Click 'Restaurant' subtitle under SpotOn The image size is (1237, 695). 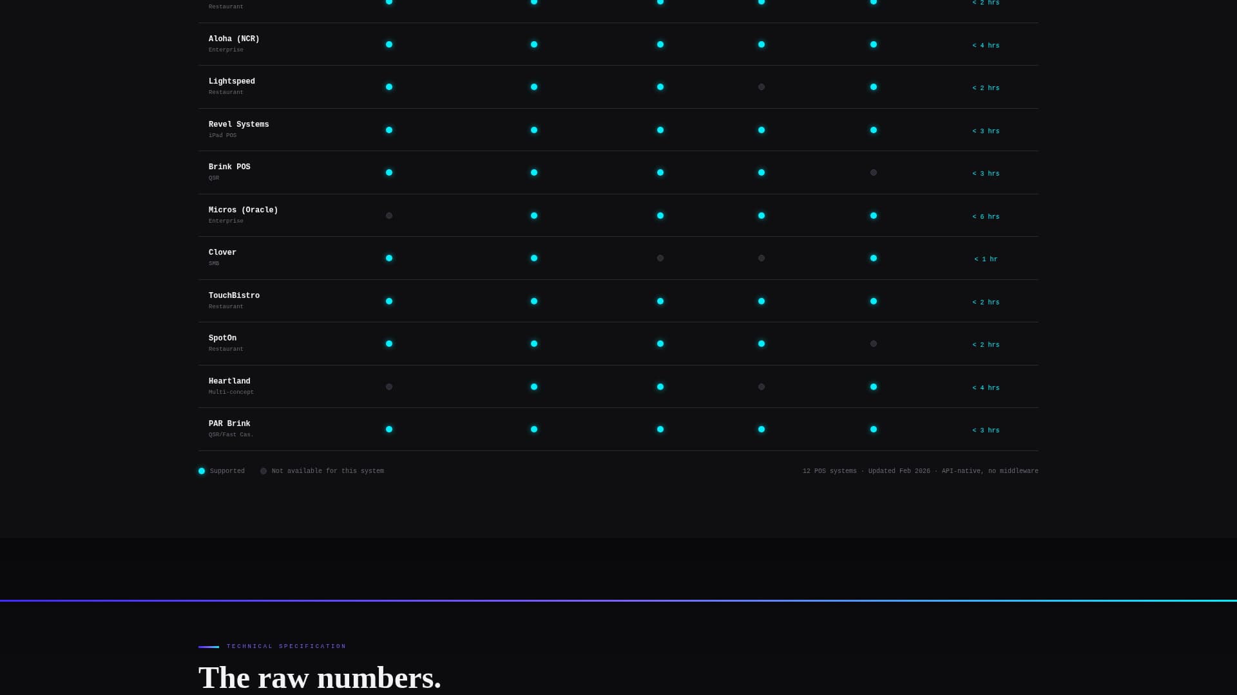pos(226,349)
